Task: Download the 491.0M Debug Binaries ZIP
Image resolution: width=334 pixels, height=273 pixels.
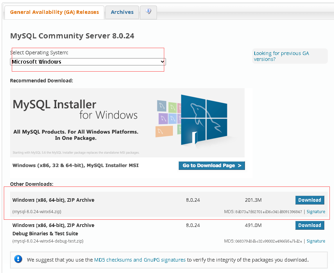Action: point(310,225)
